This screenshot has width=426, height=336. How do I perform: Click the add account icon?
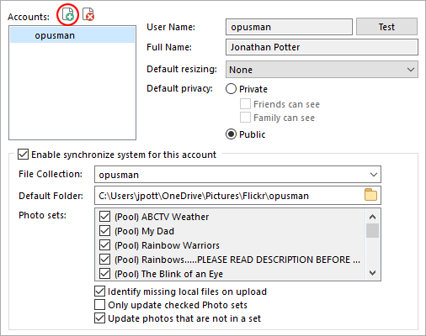point(67,14)
